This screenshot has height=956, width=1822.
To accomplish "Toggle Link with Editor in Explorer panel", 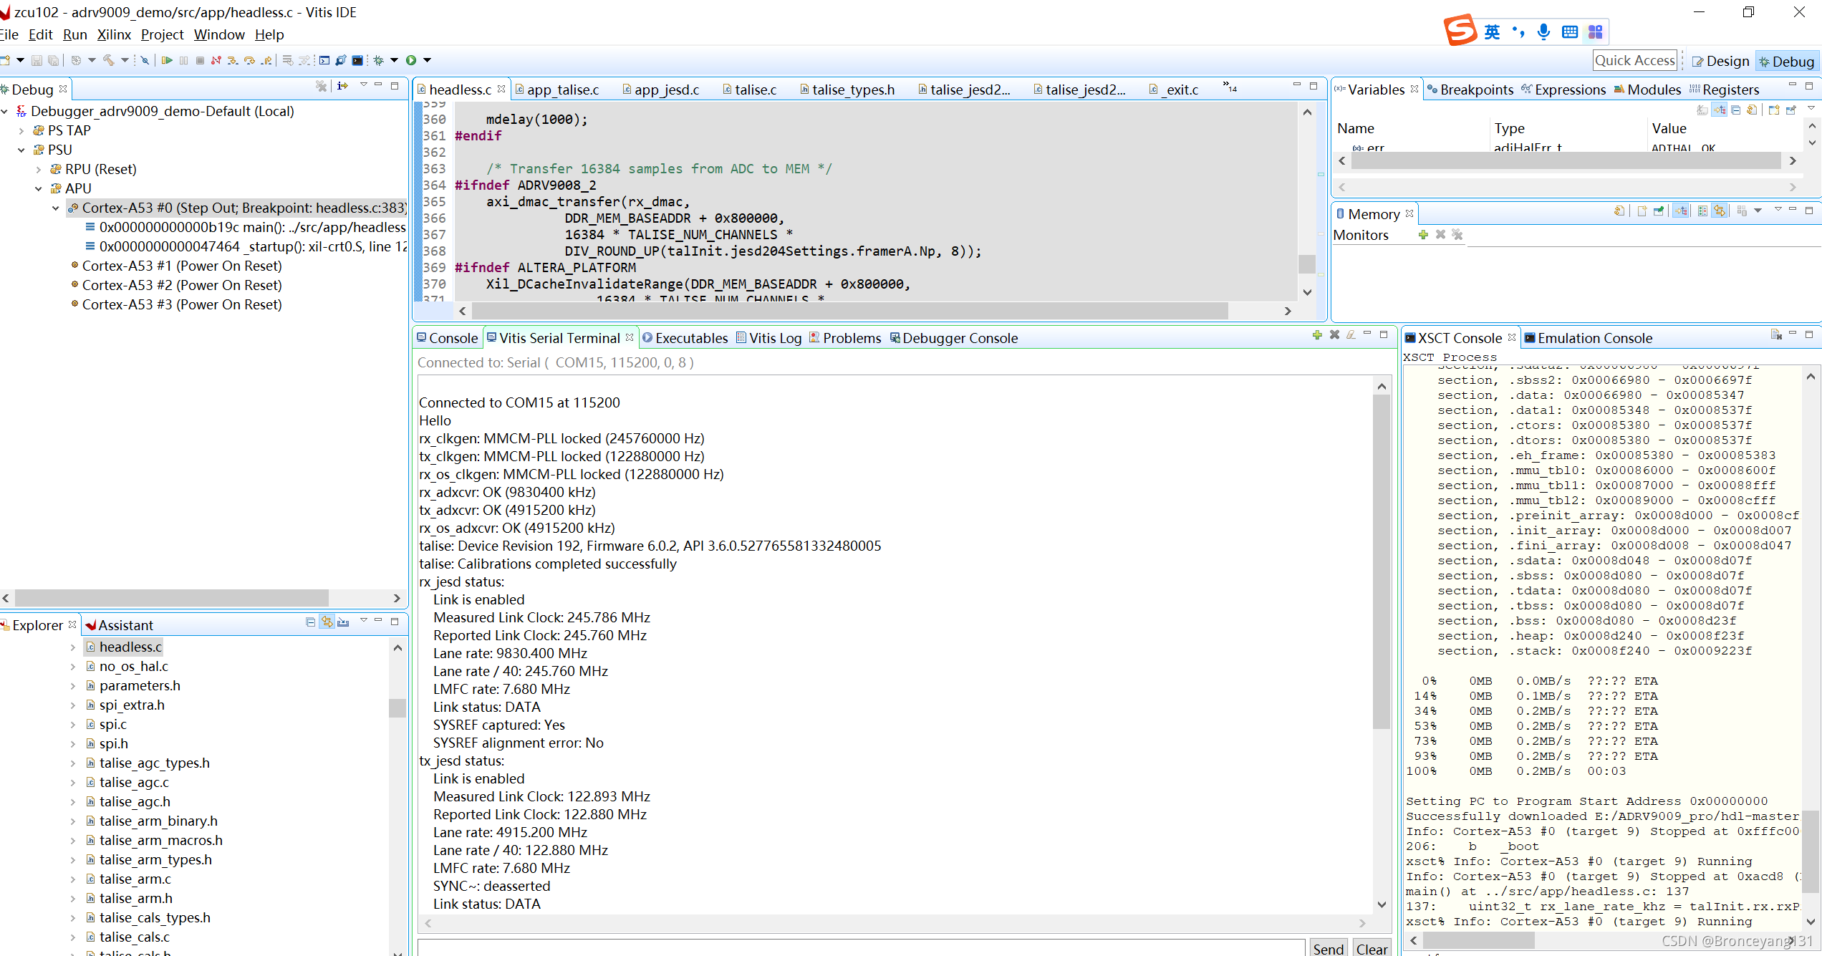I will point(327,622).
